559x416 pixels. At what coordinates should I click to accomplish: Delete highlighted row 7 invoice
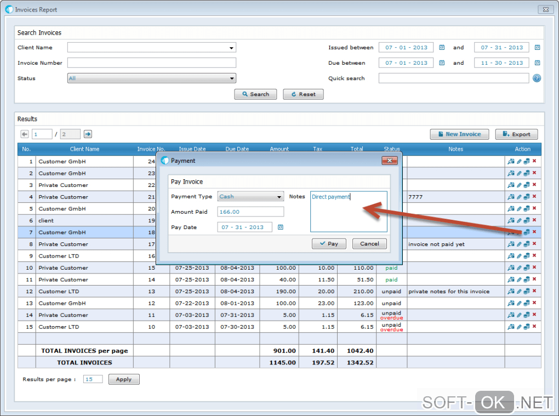(534, 232)
